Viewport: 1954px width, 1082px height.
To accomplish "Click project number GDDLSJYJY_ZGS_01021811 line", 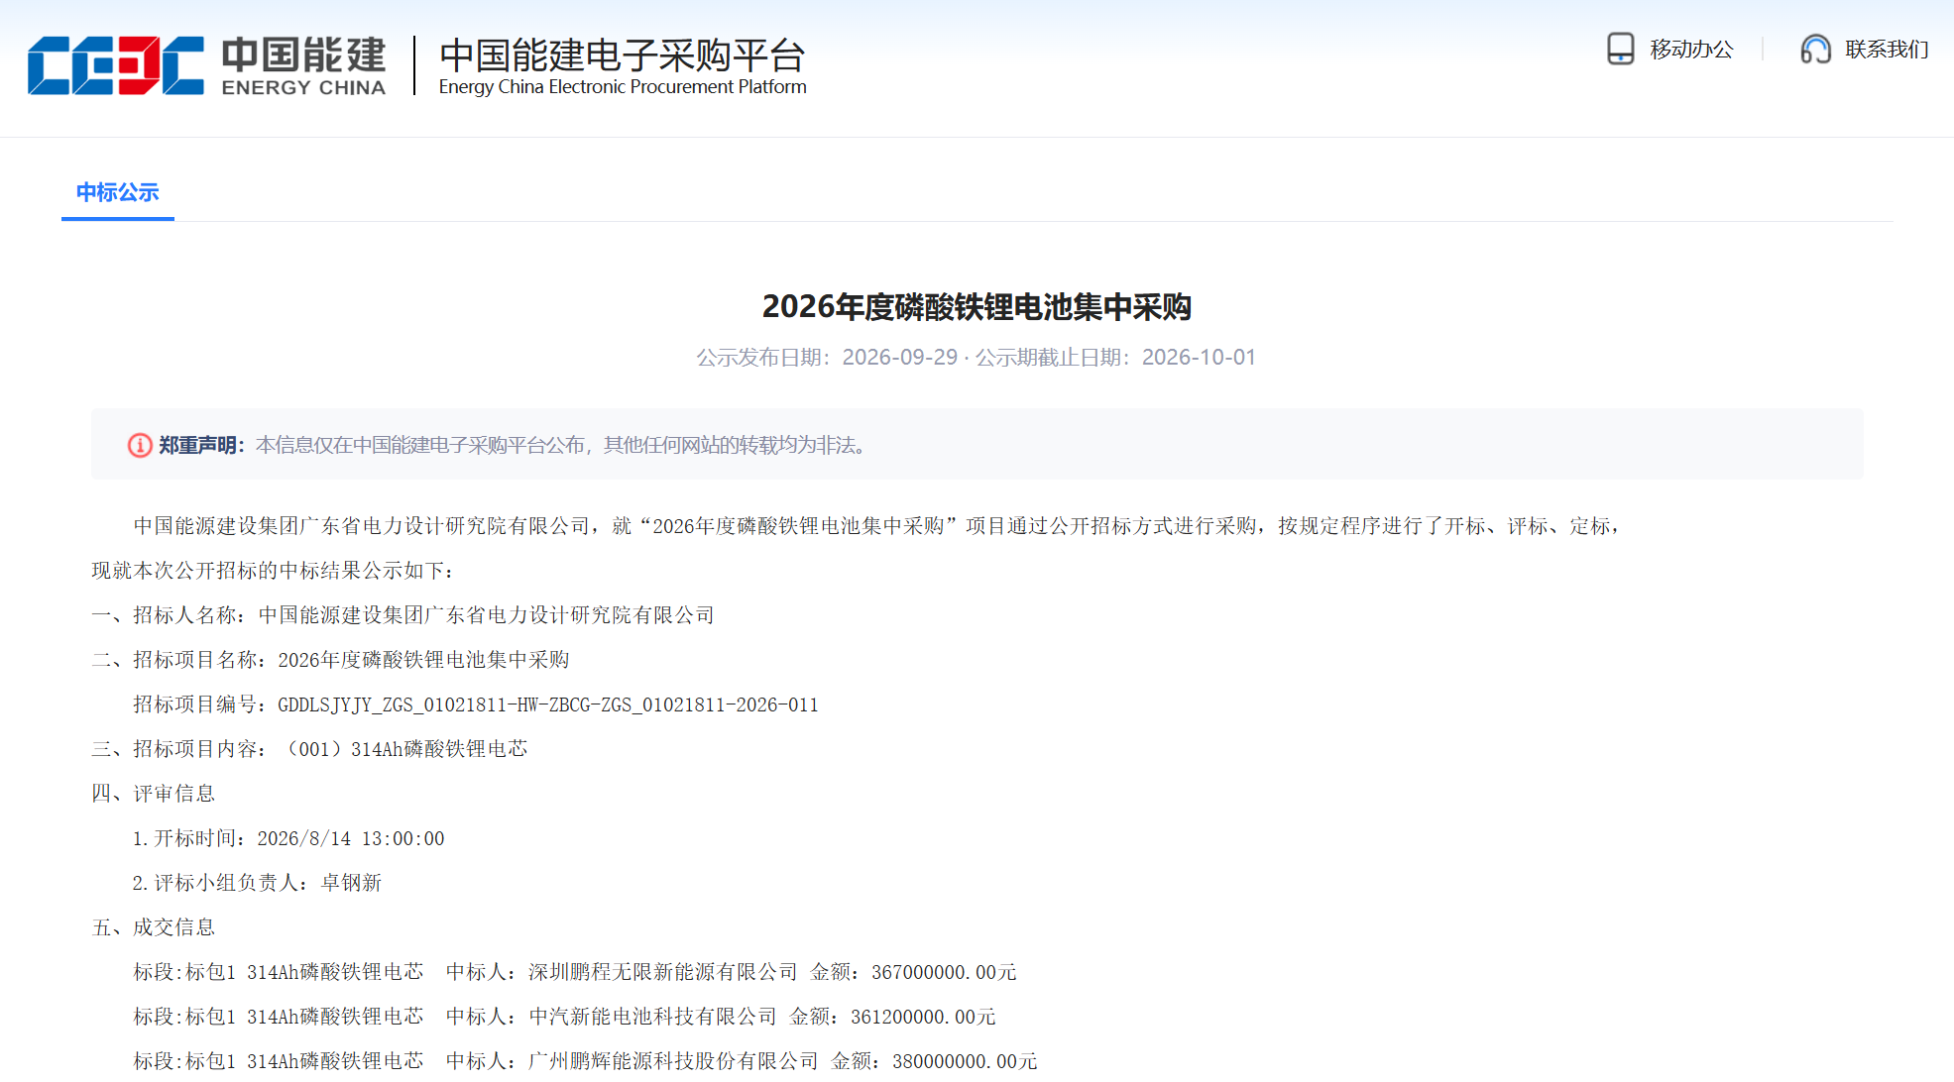I will pyautogui.click(x=476, y=704).
